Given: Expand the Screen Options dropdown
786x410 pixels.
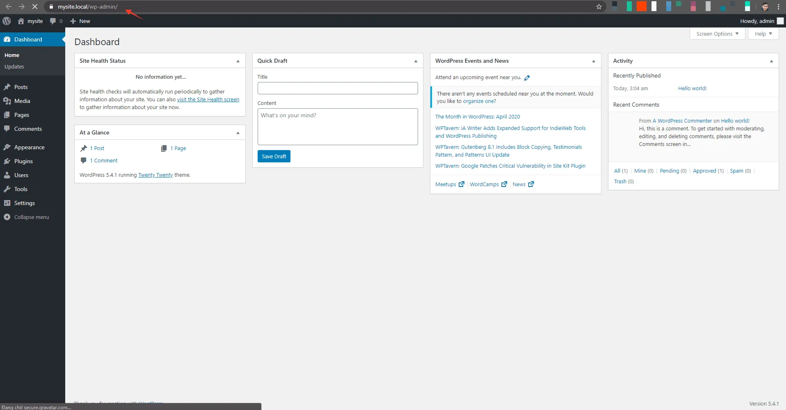Looking at the screenshot, I should pos(717,34).
